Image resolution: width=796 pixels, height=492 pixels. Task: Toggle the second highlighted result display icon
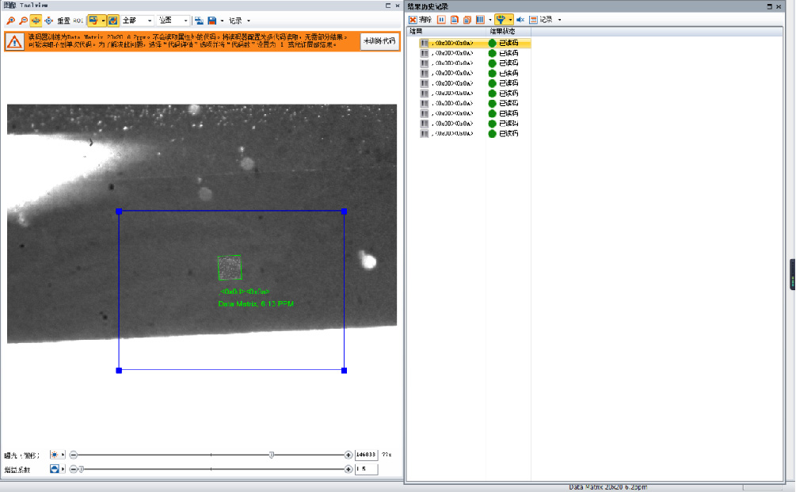pyautogui.click(x=112, y=21)
